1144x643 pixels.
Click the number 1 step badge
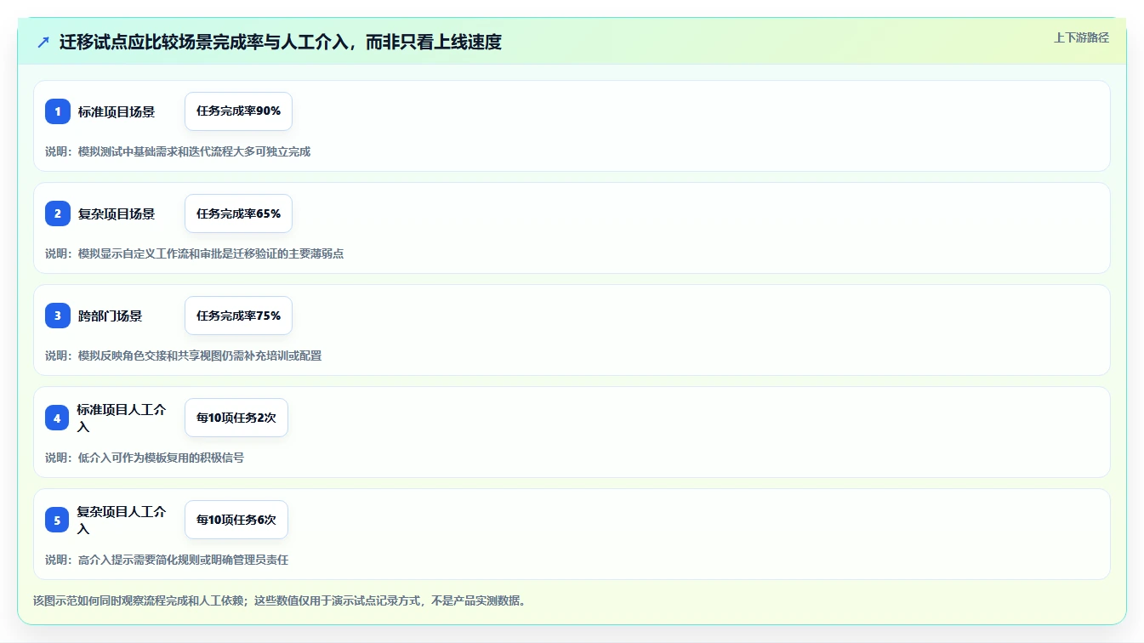[58, 111]
